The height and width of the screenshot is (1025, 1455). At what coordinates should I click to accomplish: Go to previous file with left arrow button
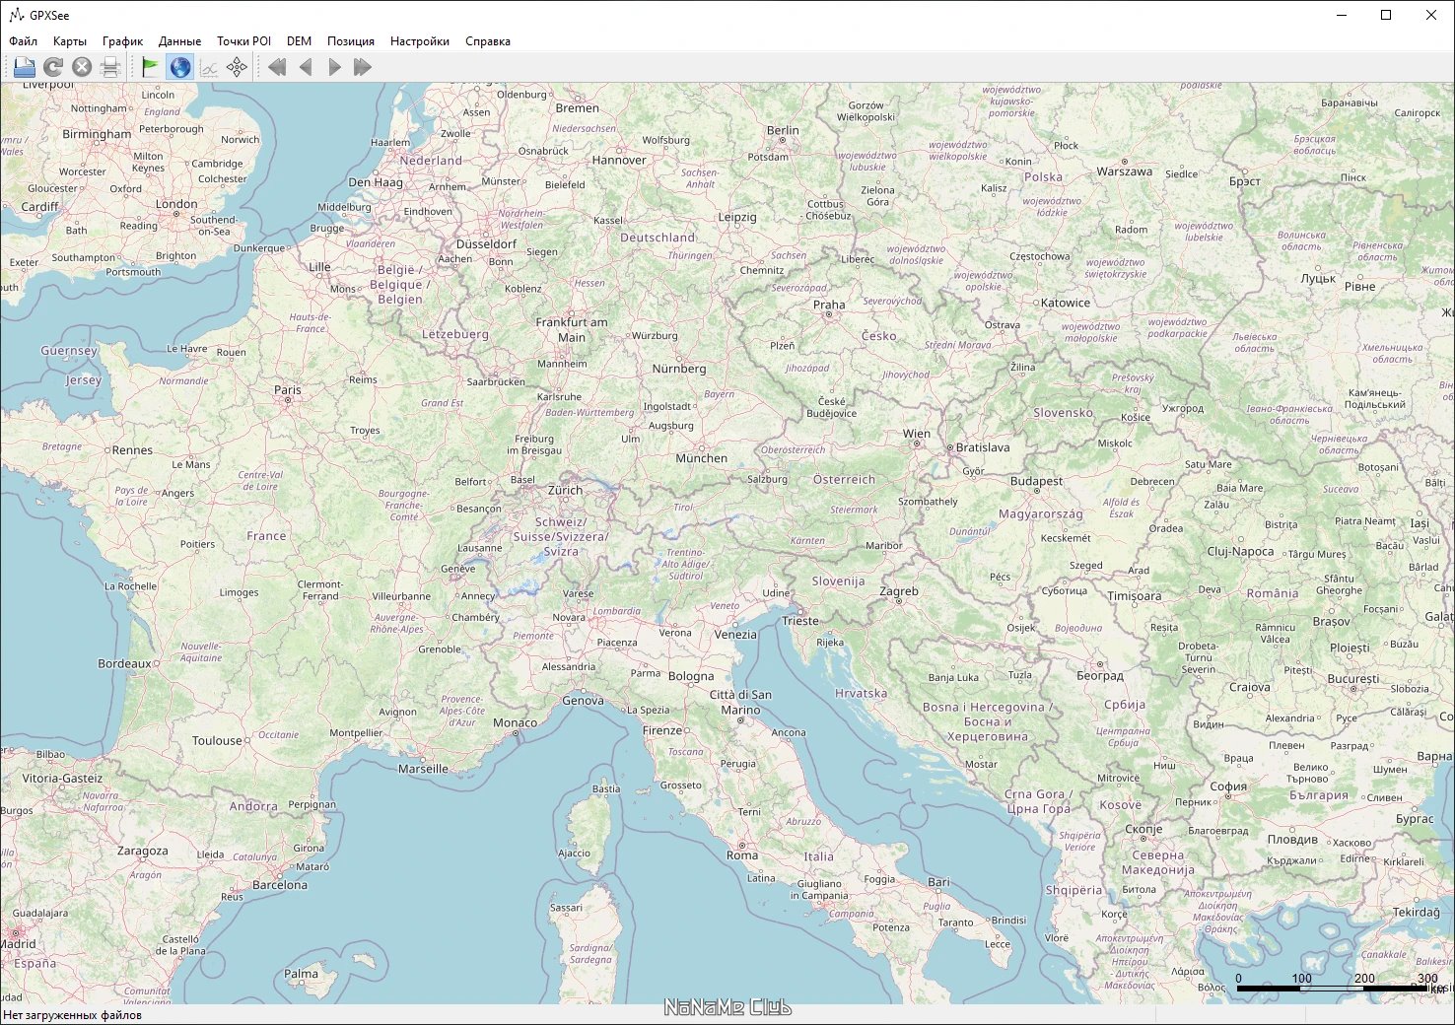click(x=306, y=66)
